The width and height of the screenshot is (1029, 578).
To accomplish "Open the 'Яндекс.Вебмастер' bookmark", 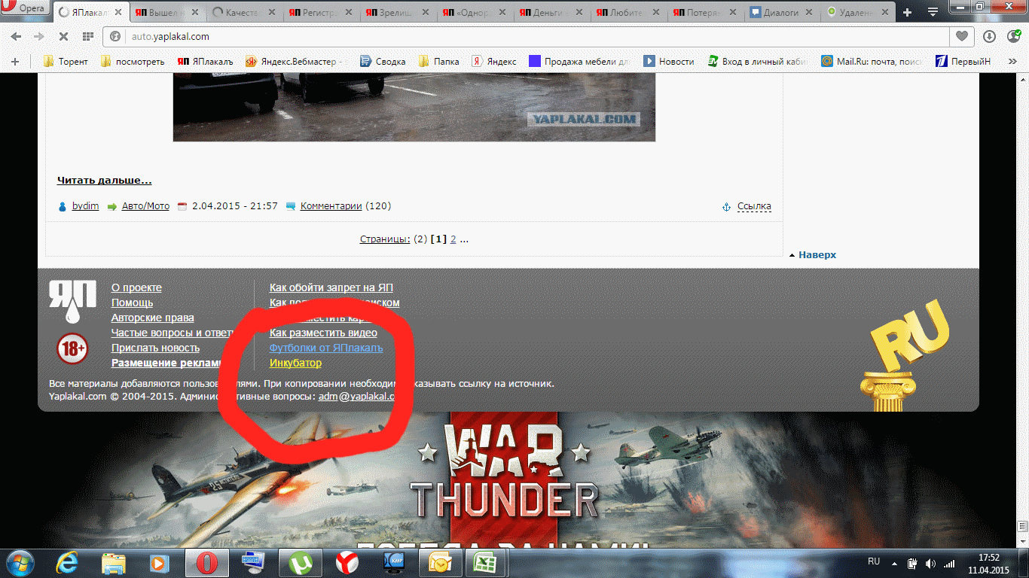I will pyautogui.click(x=297, y=62).
